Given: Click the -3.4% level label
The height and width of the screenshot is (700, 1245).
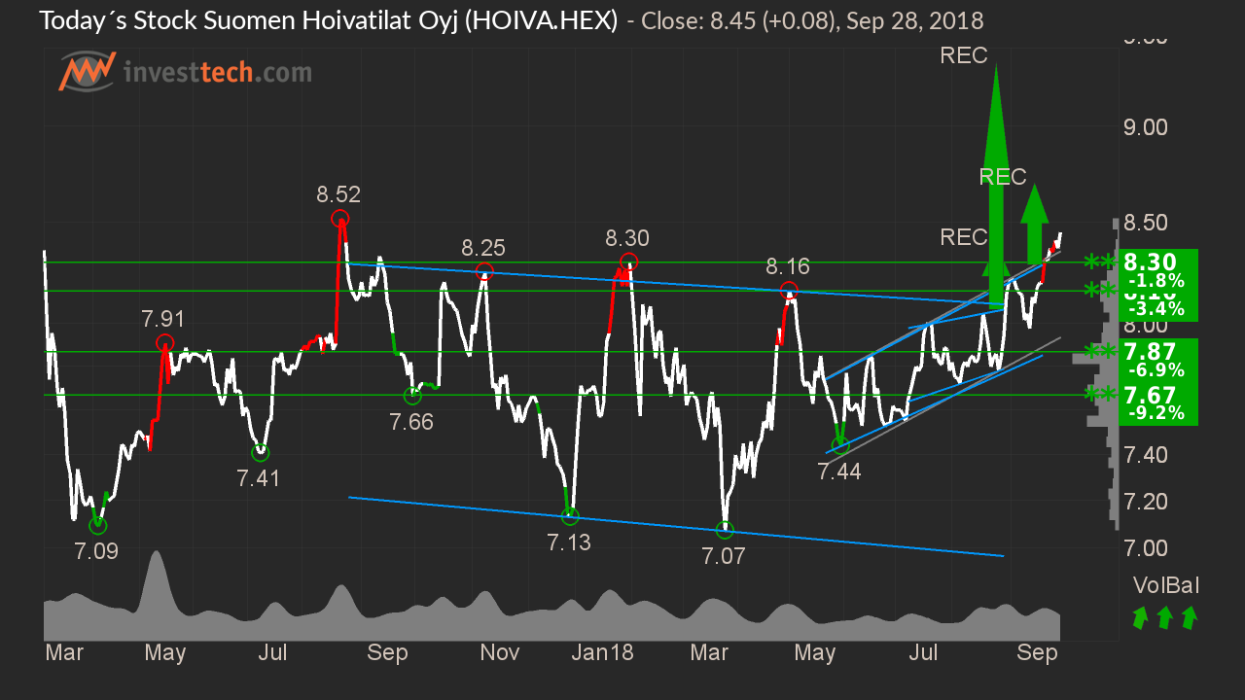Looking at the screenshot, I should [1156, 309].
